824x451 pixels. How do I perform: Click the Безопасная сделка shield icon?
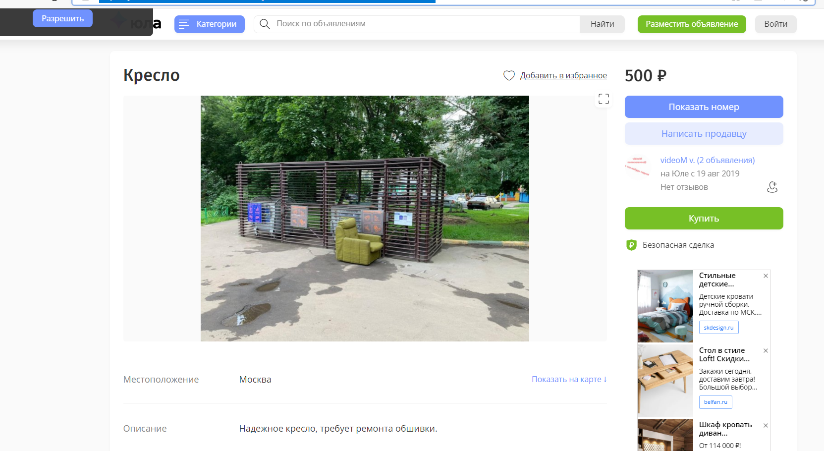631,245
